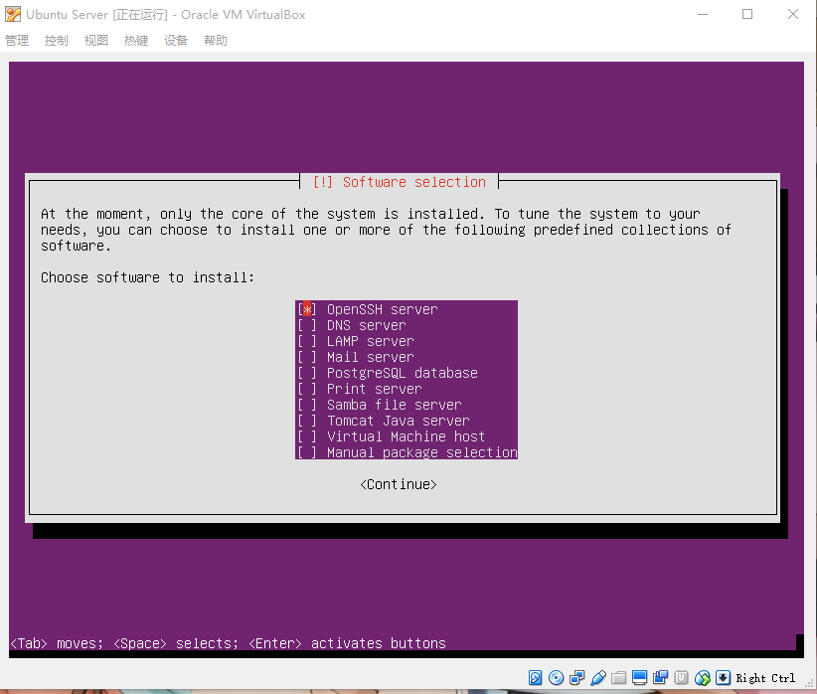Screen dimensions: 817x694
Task: Click the 'Choose software to install:' text
Action: [x=148, y=277]
